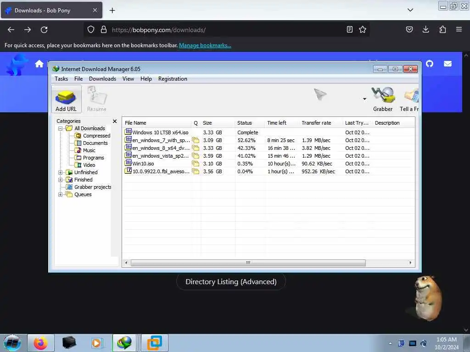
Task: Expand the Queues tree node
Action: tap(60, 194)
